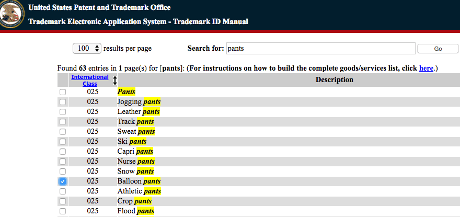Image resolution: width=460 pixels, height=217 pixels.
Task: Sort by International Class link
Action: coord(90,80)
